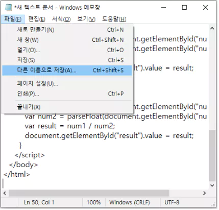This screenshot has width=219, height=210.
Task: Maximize the Notepad window
Action: point(184,8)
